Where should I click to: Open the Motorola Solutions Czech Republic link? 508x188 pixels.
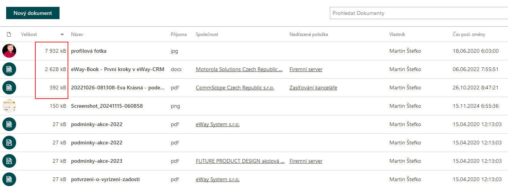click(x=239, y=69)
